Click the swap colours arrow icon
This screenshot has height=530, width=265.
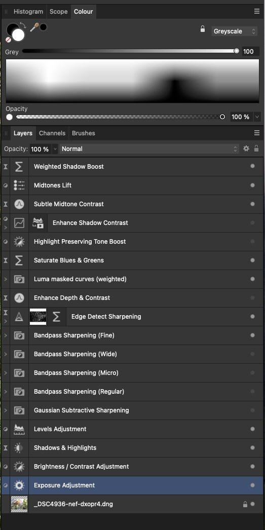pos(23,25)
